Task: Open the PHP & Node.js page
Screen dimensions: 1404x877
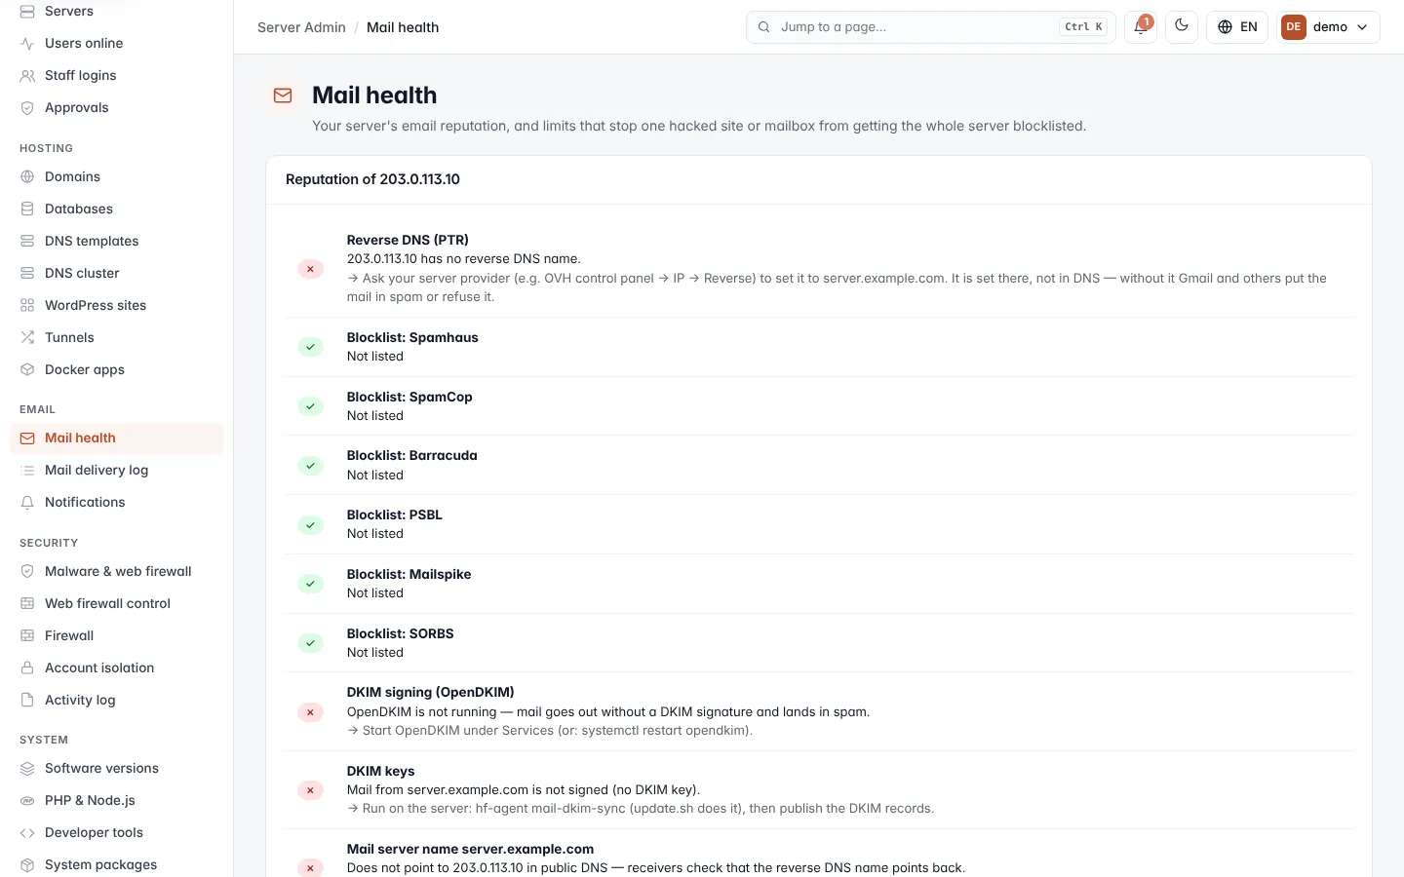Action: coord(116,800)
